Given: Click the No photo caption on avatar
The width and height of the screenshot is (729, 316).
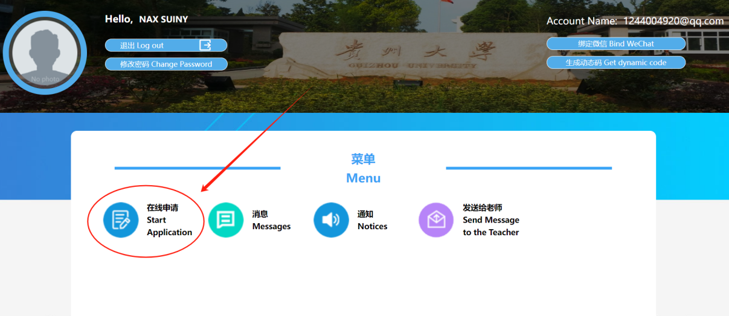Looking at the screenshot, I should click(45, 79).
